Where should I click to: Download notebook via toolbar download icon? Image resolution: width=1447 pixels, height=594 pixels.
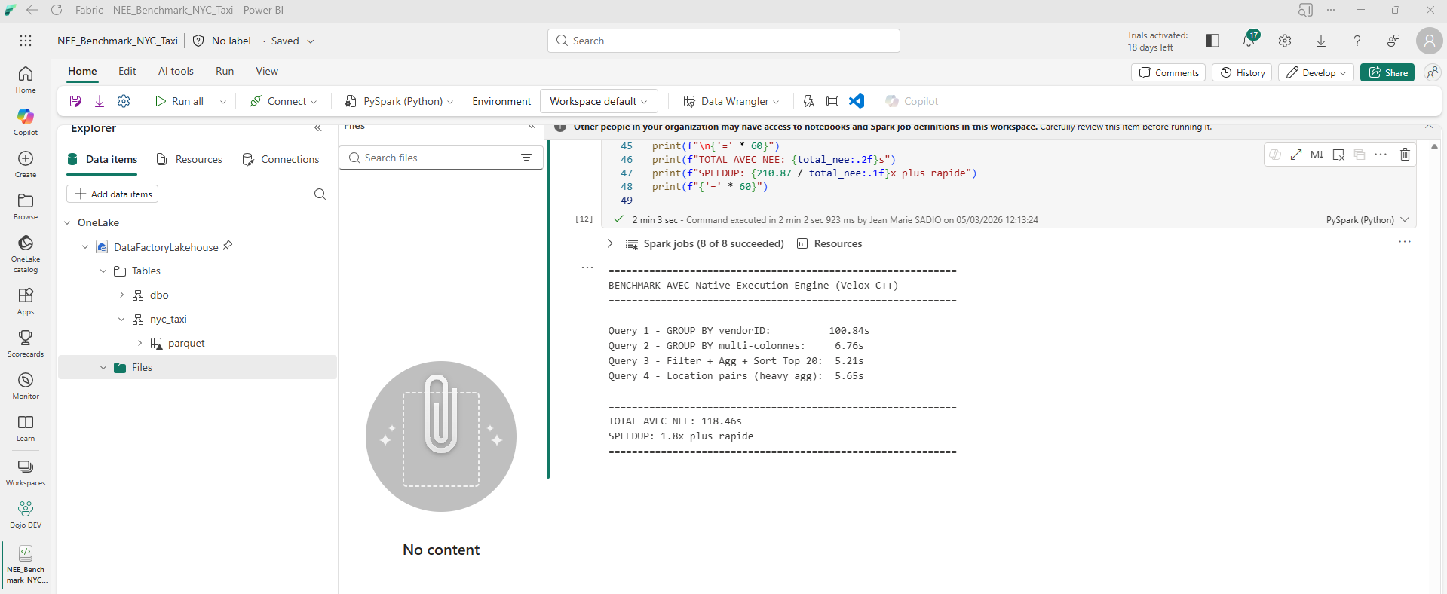[100, 101]
